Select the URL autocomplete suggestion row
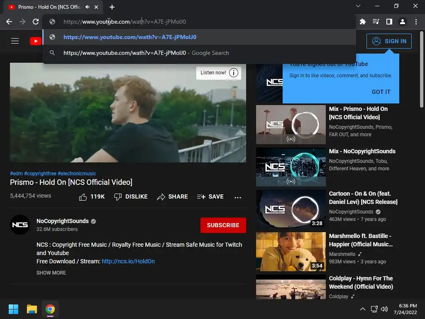The width and height of the screenshot is (425, 319). pos(199,37)
